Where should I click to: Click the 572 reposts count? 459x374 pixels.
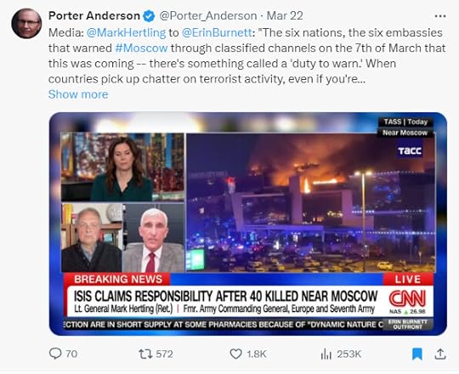click(165, 354)
